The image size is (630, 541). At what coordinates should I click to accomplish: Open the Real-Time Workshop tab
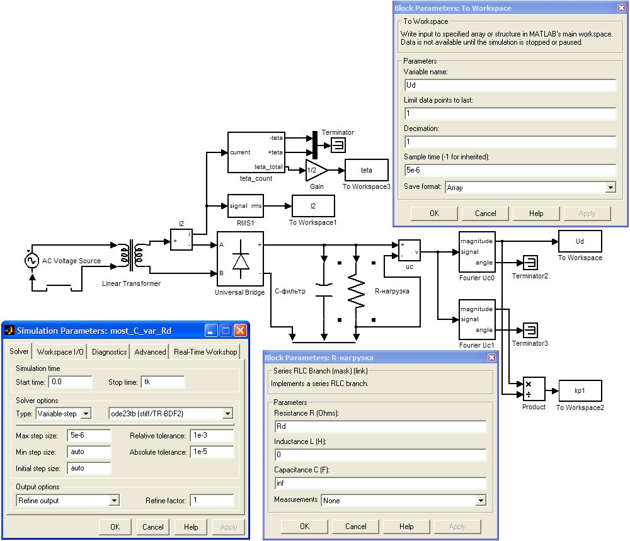point(205,352)
